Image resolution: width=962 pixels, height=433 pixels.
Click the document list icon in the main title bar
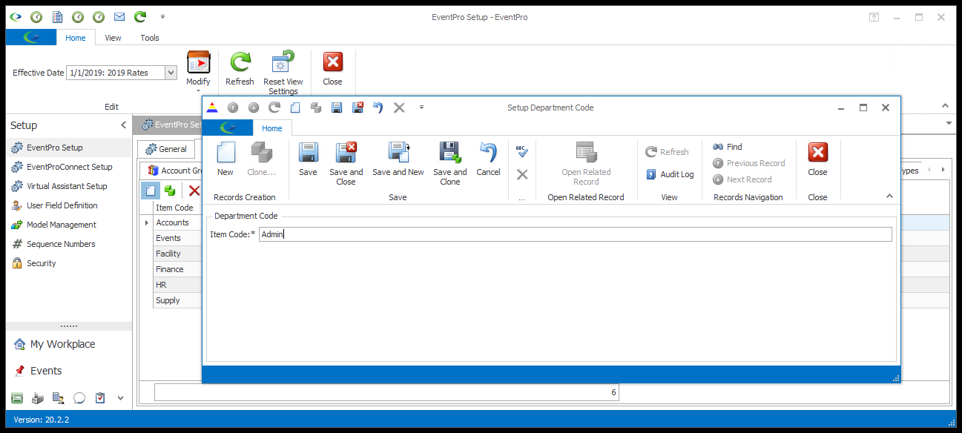pyautogui.click(x=57, y=16)
